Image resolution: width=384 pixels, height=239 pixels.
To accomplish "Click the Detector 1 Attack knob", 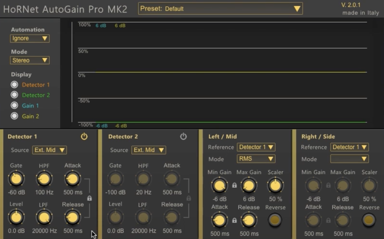I will click(72, 179).
